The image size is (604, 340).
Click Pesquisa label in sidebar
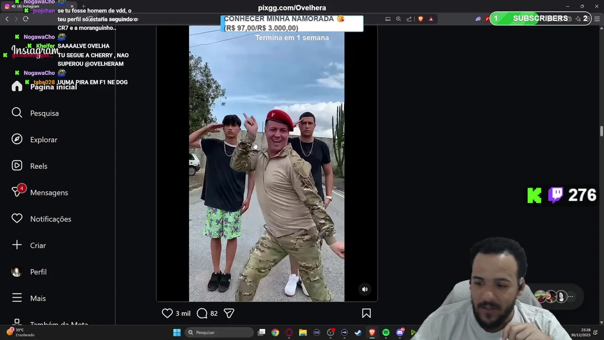point(44,113)
